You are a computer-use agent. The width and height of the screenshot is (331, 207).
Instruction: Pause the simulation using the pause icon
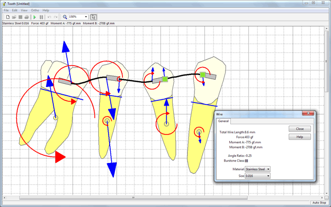coord(41,17)
